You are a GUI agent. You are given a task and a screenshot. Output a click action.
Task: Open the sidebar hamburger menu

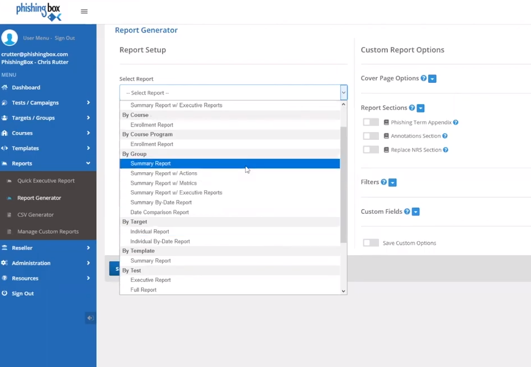(84, 11)
